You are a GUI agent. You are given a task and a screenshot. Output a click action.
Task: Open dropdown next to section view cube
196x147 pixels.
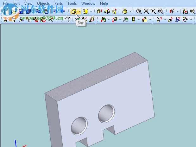178,11
